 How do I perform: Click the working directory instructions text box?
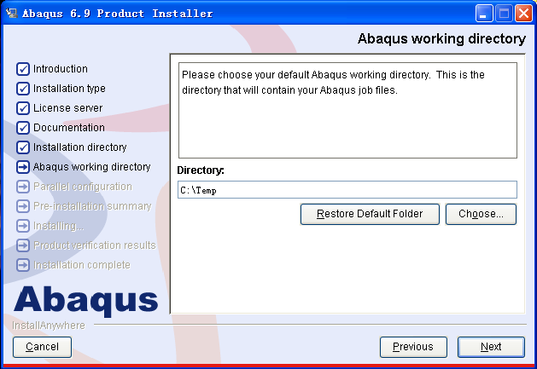point(347,110)
